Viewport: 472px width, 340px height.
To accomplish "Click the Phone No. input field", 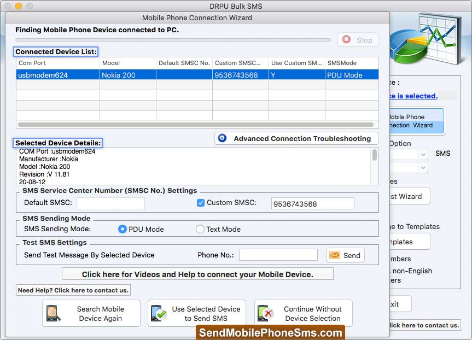I will [278, 255].
